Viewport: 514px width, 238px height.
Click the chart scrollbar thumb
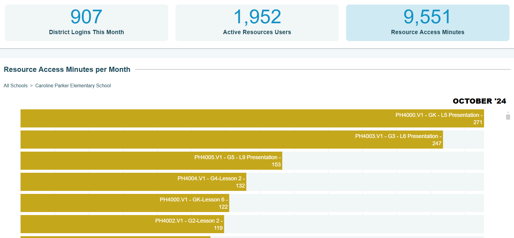pyautogui.click(x=508, y=117)
